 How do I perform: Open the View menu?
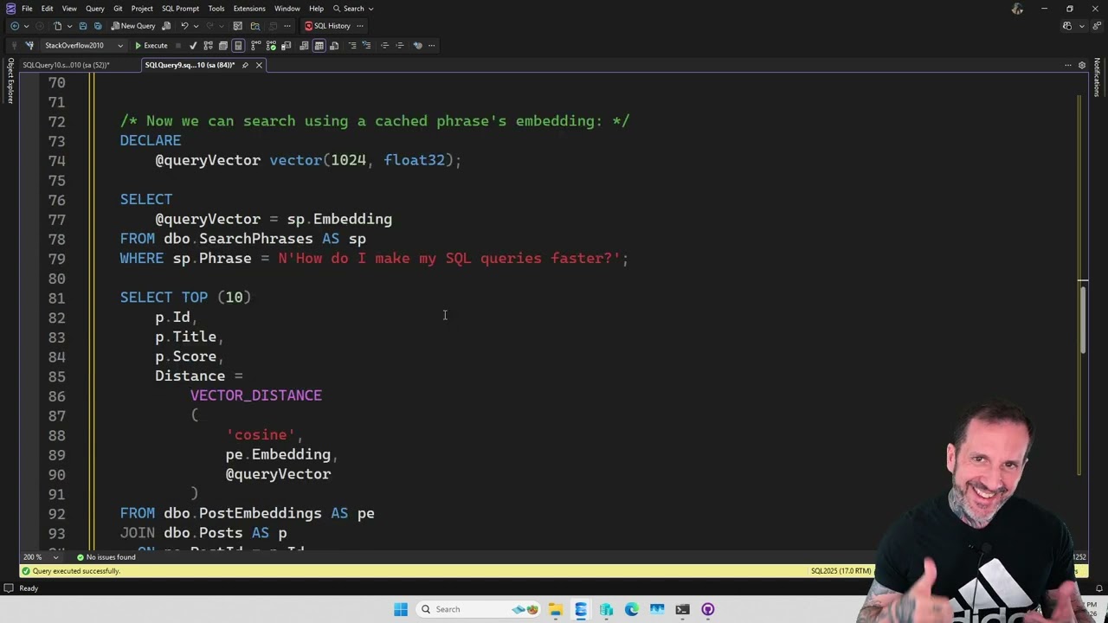69,9
